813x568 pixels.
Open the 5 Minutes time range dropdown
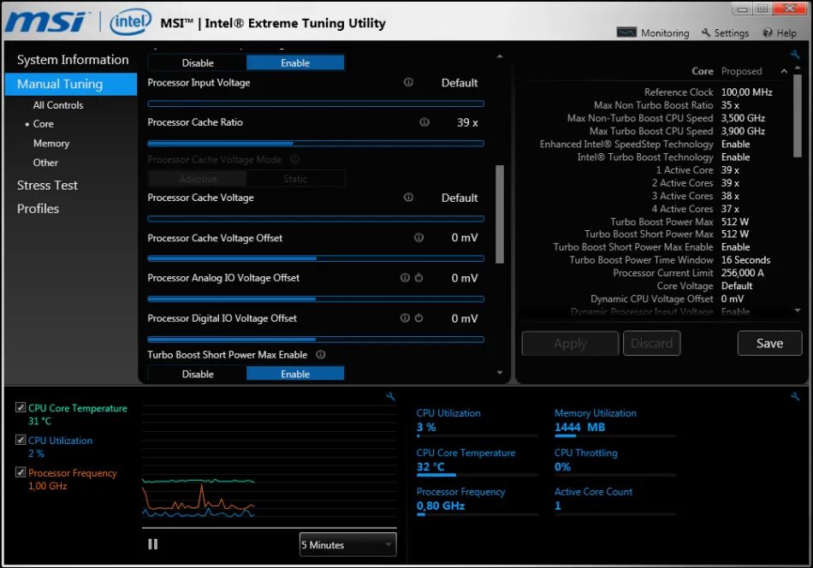(x=347, y=545)
